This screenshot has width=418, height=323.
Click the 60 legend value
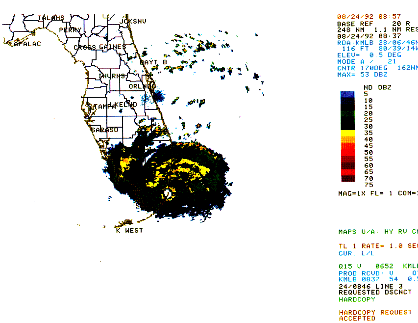point(369,165)
